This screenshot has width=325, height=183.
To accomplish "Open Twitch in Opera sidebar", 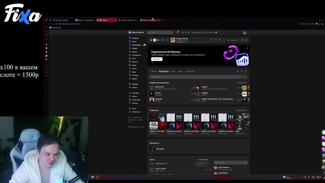I will (46, 48).
